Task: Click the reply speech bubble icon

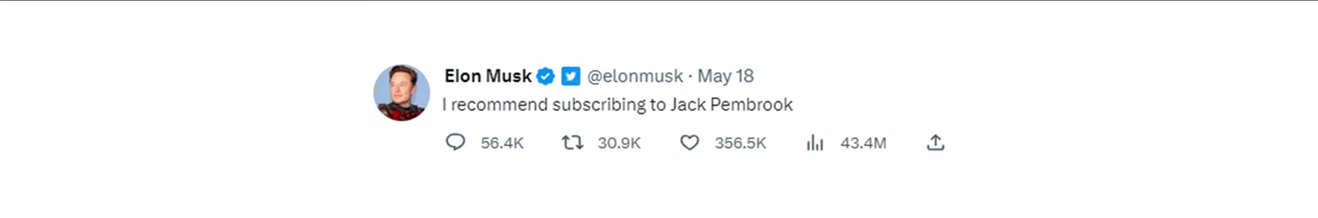Action: pos(455,142)
